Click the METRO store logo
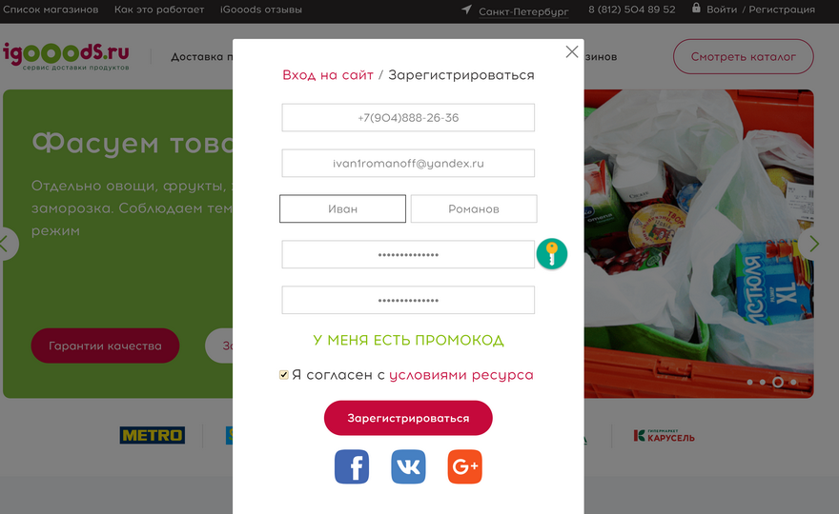Image resolution: width=839 pixels, height=514 pixels. point(153,435)
